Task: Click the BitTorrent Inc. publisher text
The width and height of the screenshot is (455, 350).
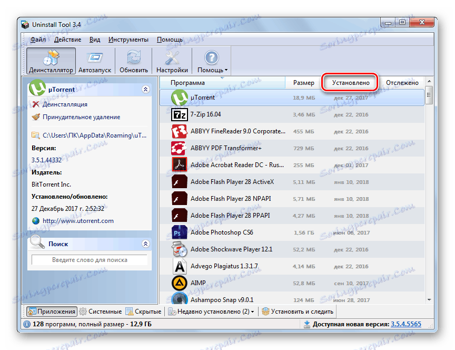Action: click(51, 184)
